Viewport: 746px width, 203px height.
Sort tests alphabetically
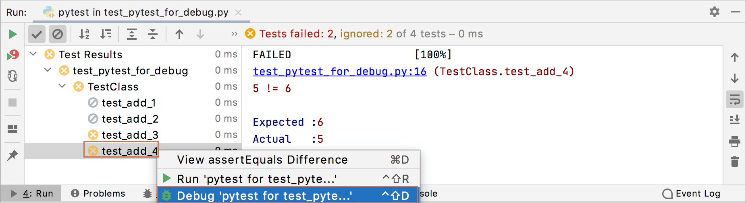pos(84,34)
